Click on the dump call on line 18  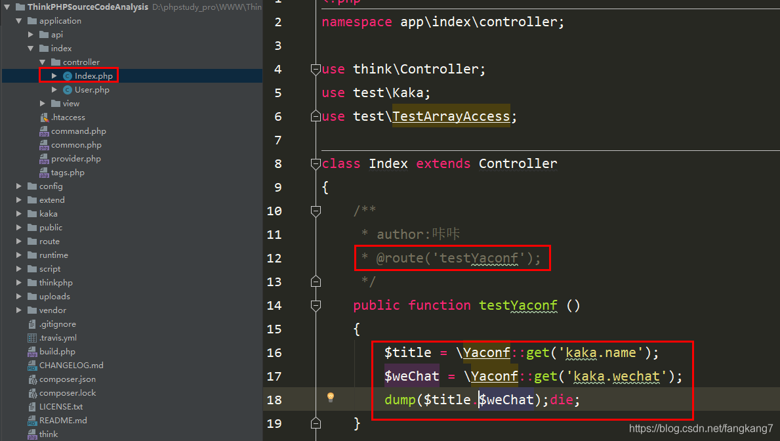400,400
